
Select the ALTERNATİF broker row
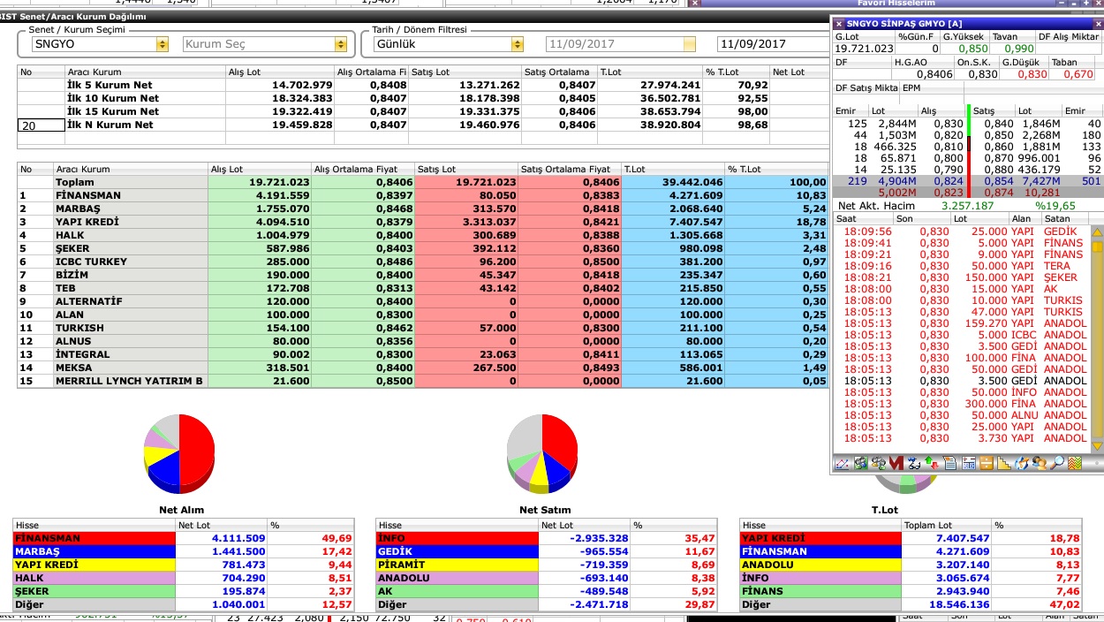423,301
